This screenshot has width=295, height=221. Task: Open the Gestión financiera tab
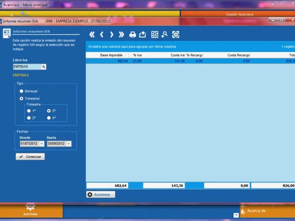(x=239, y=14)
